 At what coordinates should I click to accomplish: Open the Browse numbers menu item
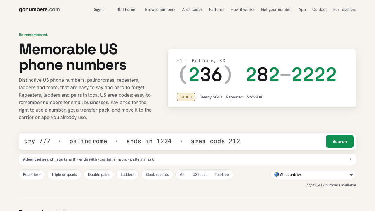160,9
